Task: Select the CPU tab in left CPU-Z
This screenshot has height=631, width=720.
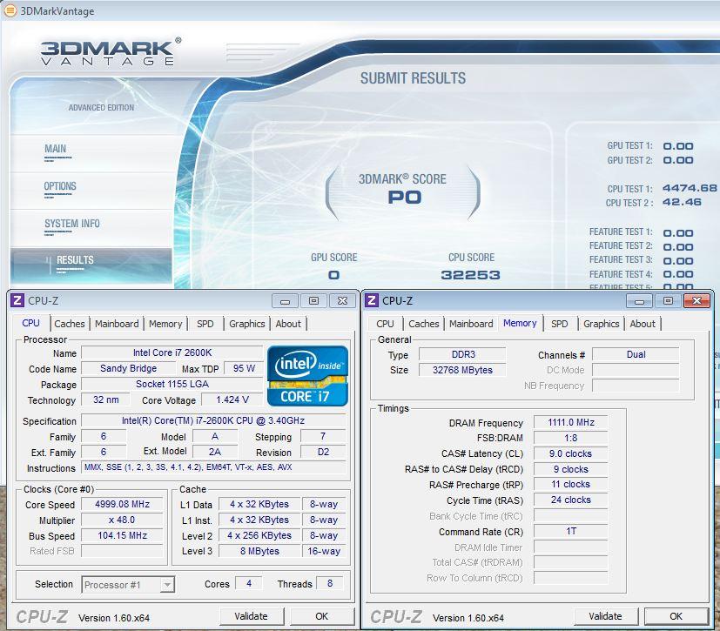Action: (30, 323)
